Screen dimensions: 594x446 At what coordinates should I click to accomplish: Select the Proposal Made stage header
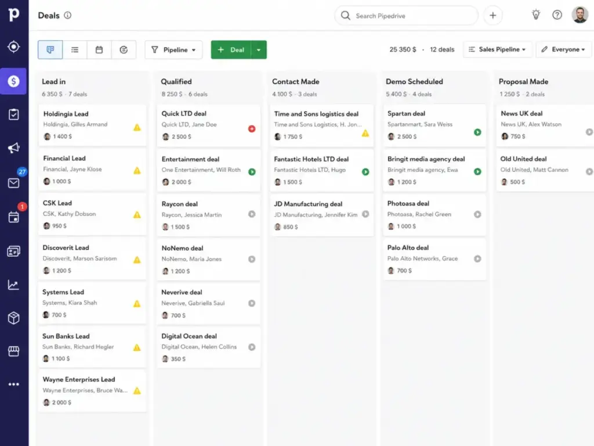coord(523,81)
